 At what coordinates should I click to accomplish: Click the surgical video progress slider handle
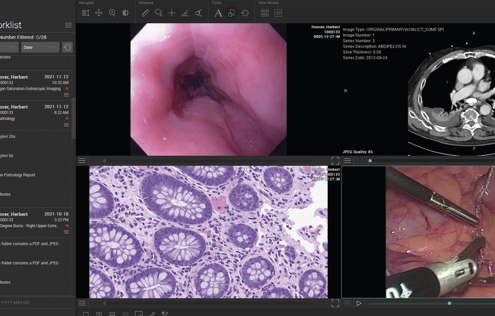pyautogui.click(x=449, y=303)
